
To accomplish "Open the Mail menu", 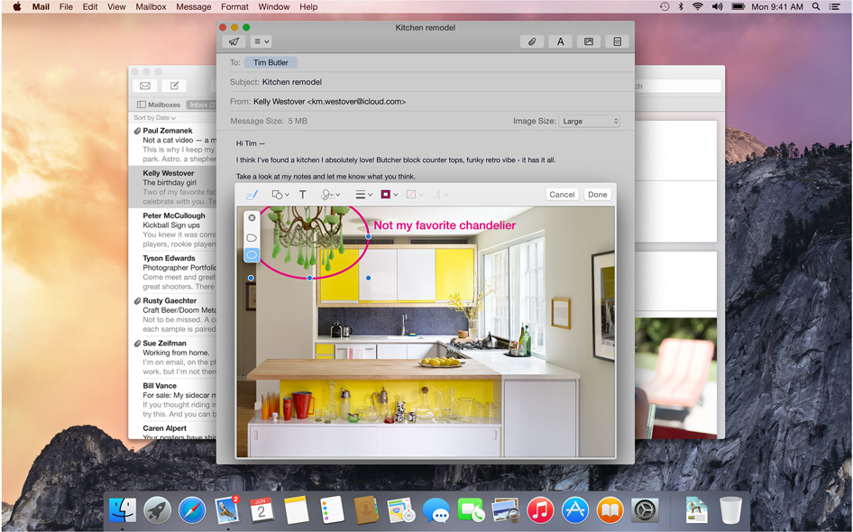I will [41, 6].
